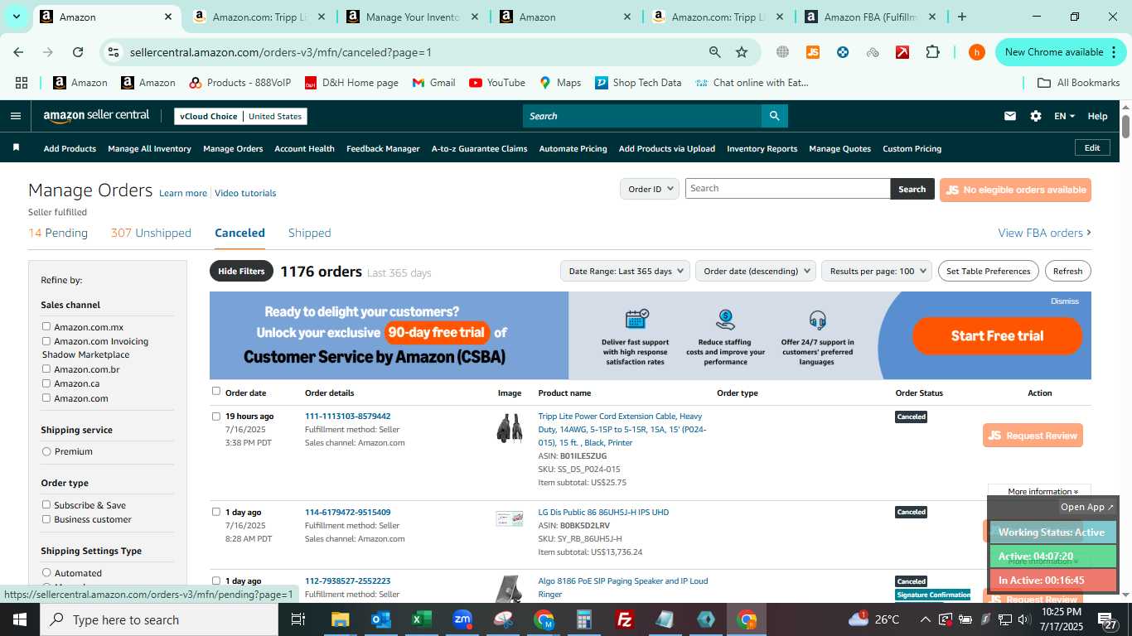
Task: Open Account Health menu item
Action: pos(304,148)
